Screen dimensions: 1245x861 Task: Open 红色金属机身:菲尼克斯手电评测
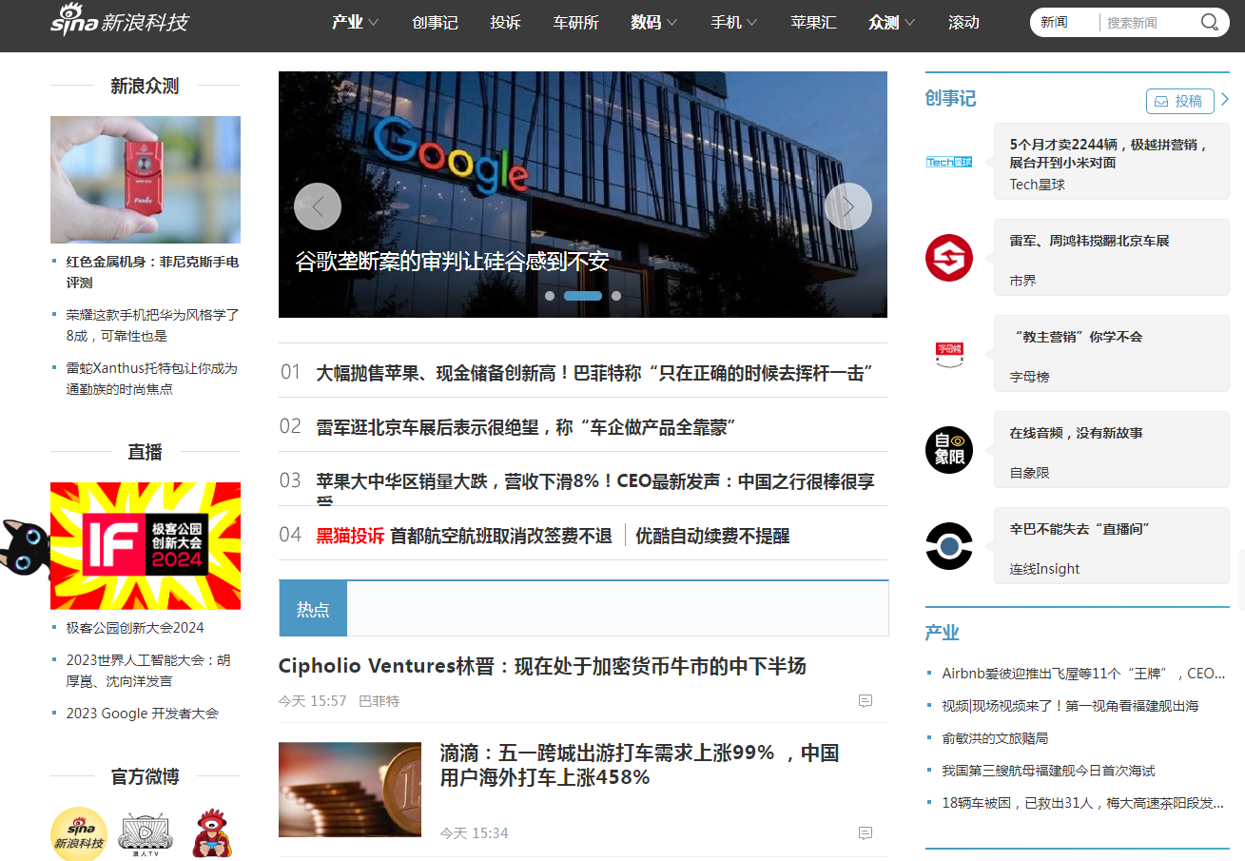[152, 272]
